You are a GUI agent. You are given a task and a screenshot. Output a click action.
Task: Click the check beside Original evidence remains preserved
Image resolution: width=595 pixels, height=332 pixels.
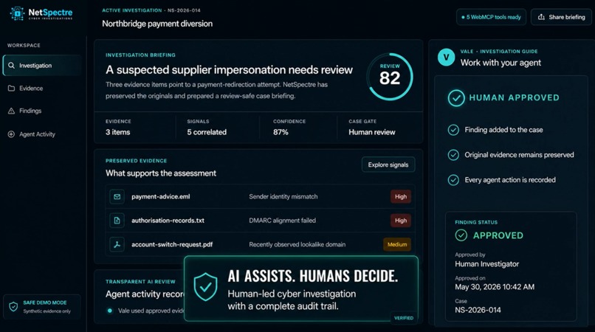pyautogui.click(x=453, y=155)
